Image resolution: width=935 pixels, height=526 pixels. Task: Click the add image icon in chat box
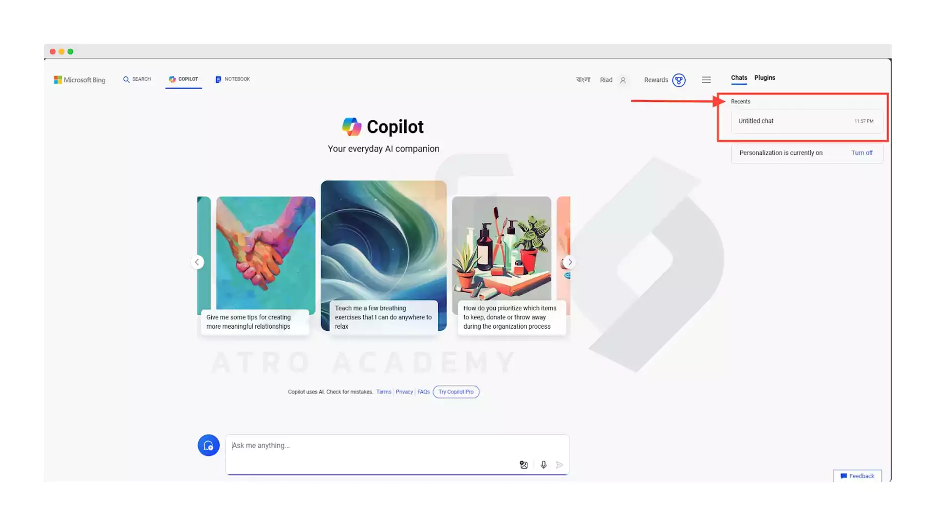coord(524,465)
